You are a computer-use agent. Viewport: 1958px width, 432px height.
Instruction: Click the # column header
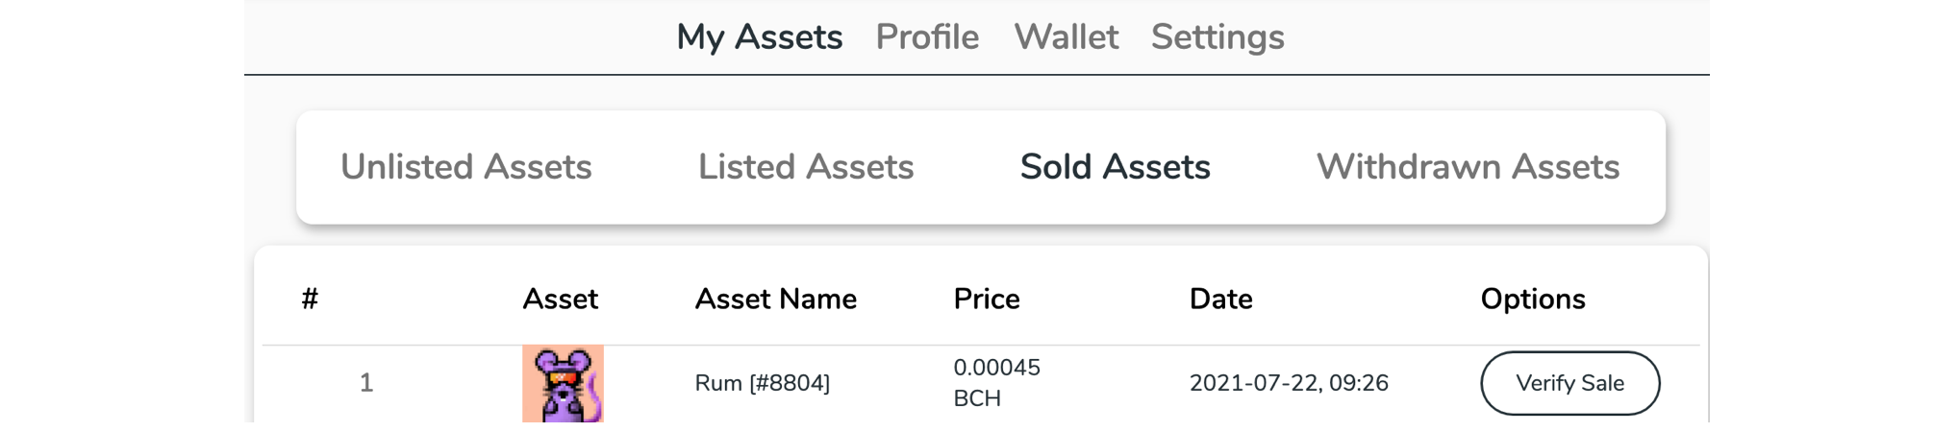tap(310, 300)
